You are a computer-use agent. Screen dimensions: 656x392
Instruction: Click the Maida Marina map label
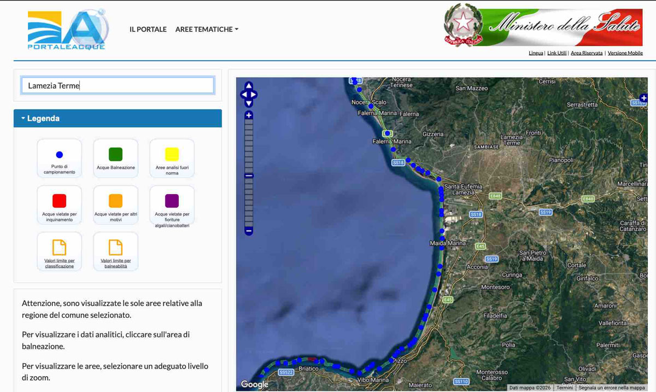(x=448, y=243)
